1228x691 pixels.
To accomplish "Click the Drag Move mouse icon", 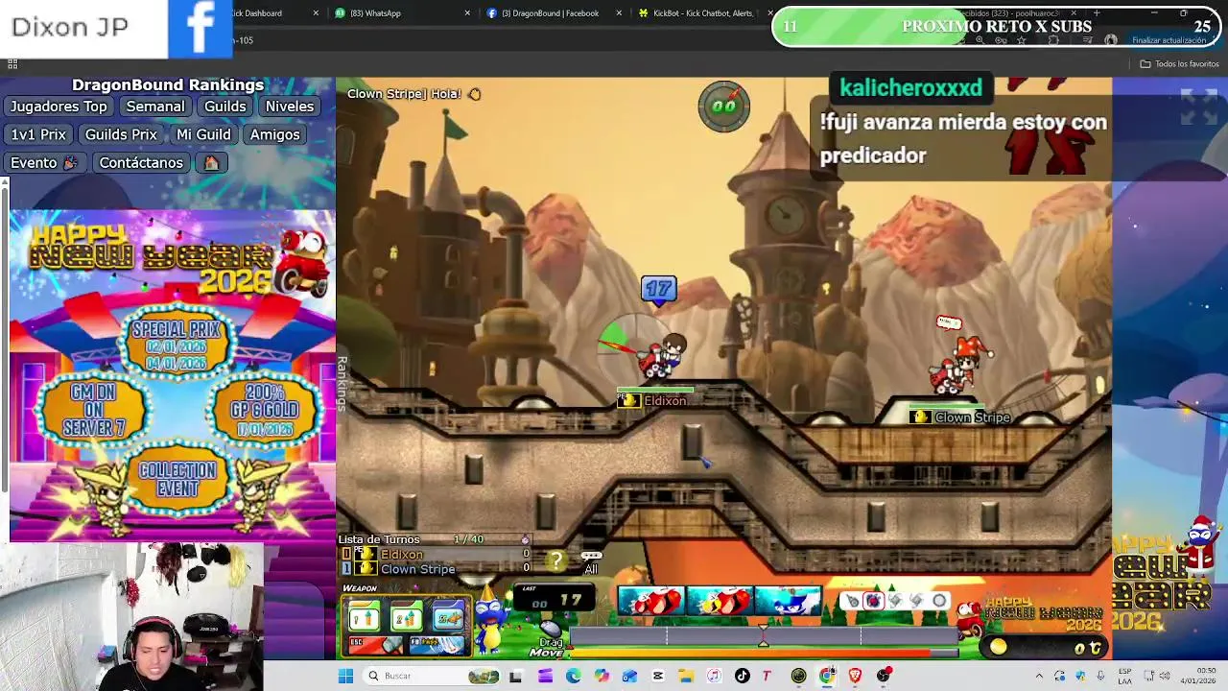I will (x=549, y=631).
